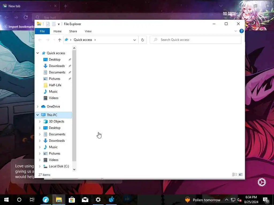
Task: Expand Downloads under This PC
Action: point(40,141)
